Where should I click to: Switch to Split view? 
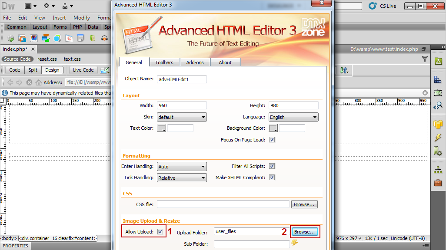click(x=33, y=70)
